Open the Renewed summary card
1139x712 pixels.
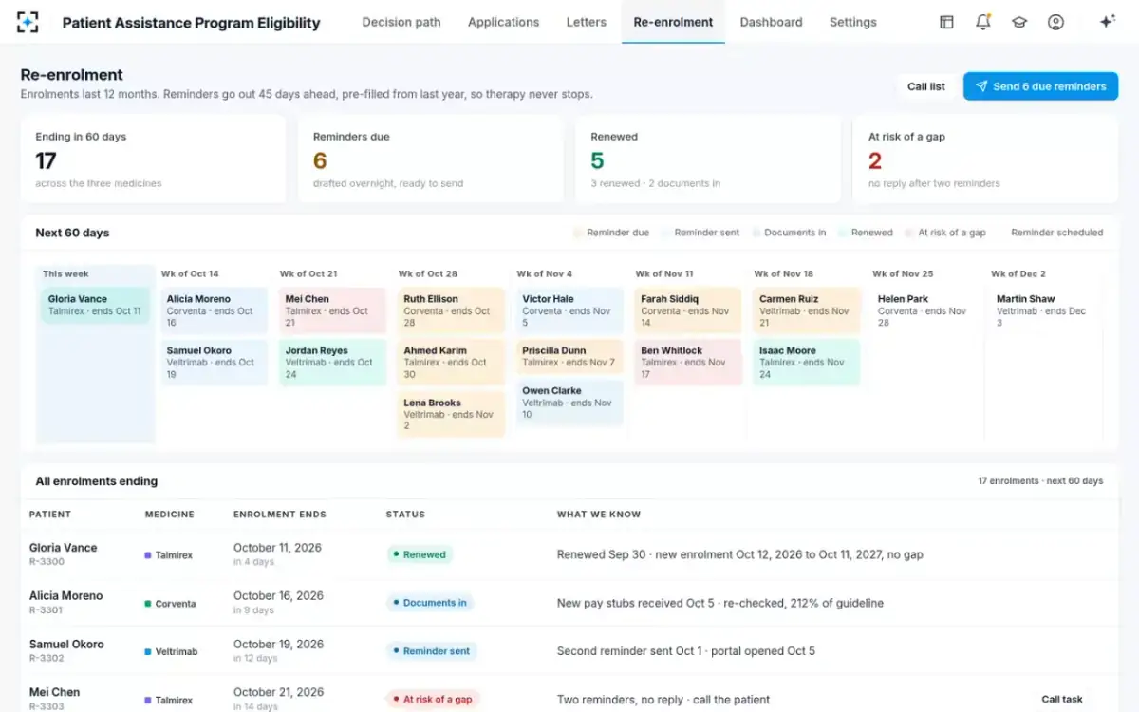708,159
